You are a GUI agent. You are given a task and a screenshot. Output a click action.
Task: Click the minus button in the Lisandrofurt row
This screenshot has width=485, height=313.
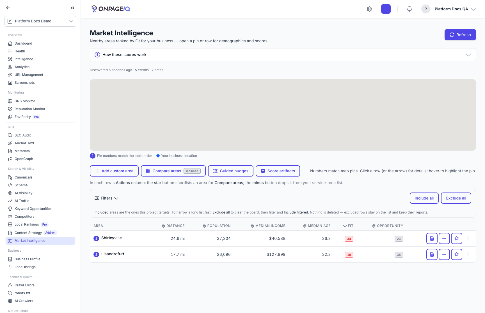[444, 254]
